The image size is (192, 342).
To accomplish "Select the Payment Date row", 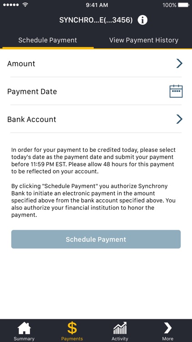I will pos(96,91).
